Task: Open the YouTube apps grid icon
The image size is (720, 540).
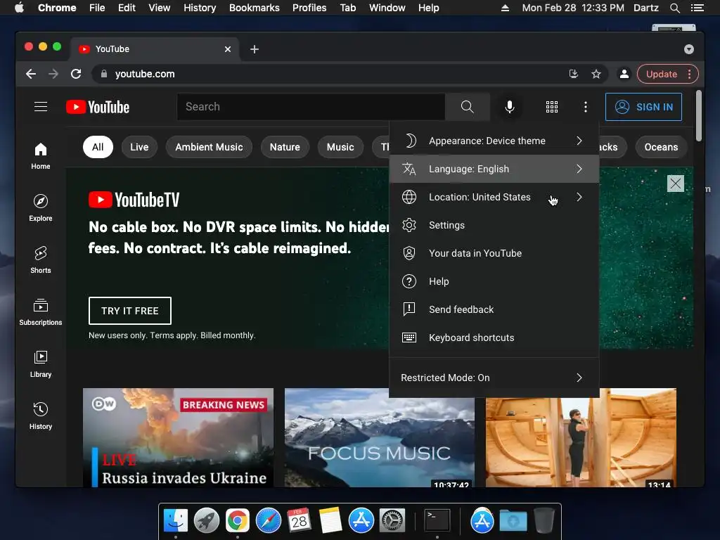Action: (551, 107)
